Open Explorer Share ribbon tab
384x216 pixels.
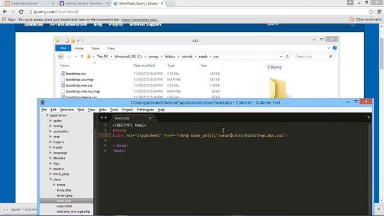(95, 48)
